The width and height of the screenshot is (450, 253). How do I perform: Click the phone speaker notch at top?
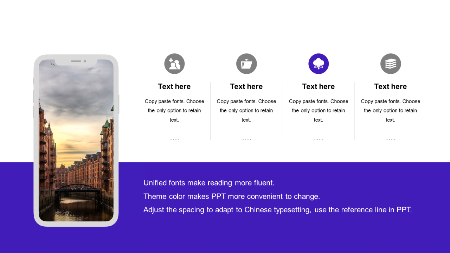76,61
